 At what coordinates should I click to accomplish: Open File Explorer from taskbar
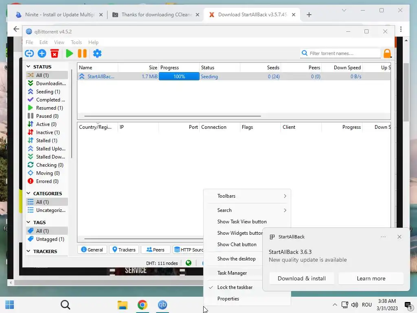pos(123,305)
